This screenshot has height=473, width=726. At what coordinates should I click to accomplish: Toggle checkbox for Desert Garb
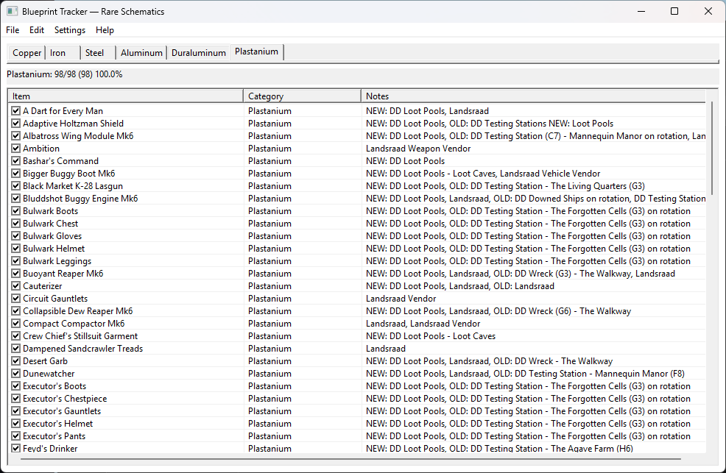click(15, 361)
